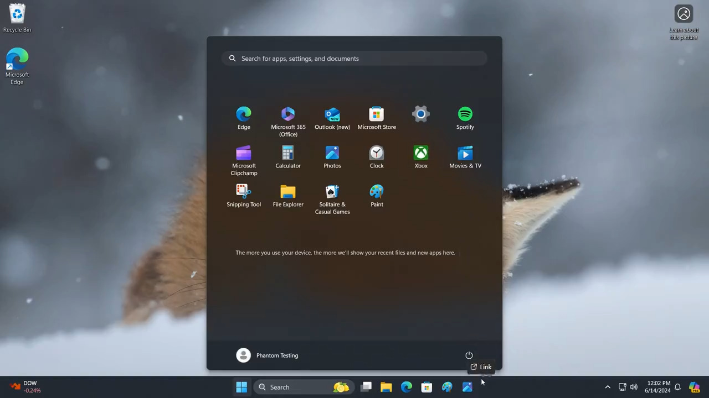Open the Clock app
Screen dimensions: 709x398
click(x=377, y=158)
